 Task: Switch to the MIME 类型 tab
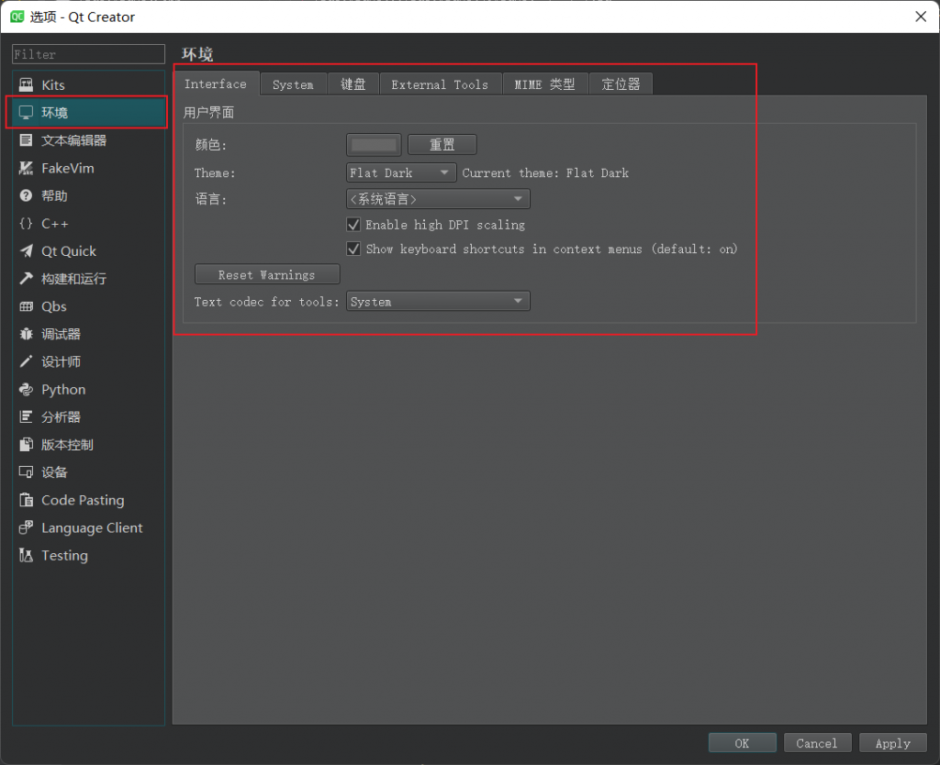point(545,84)
